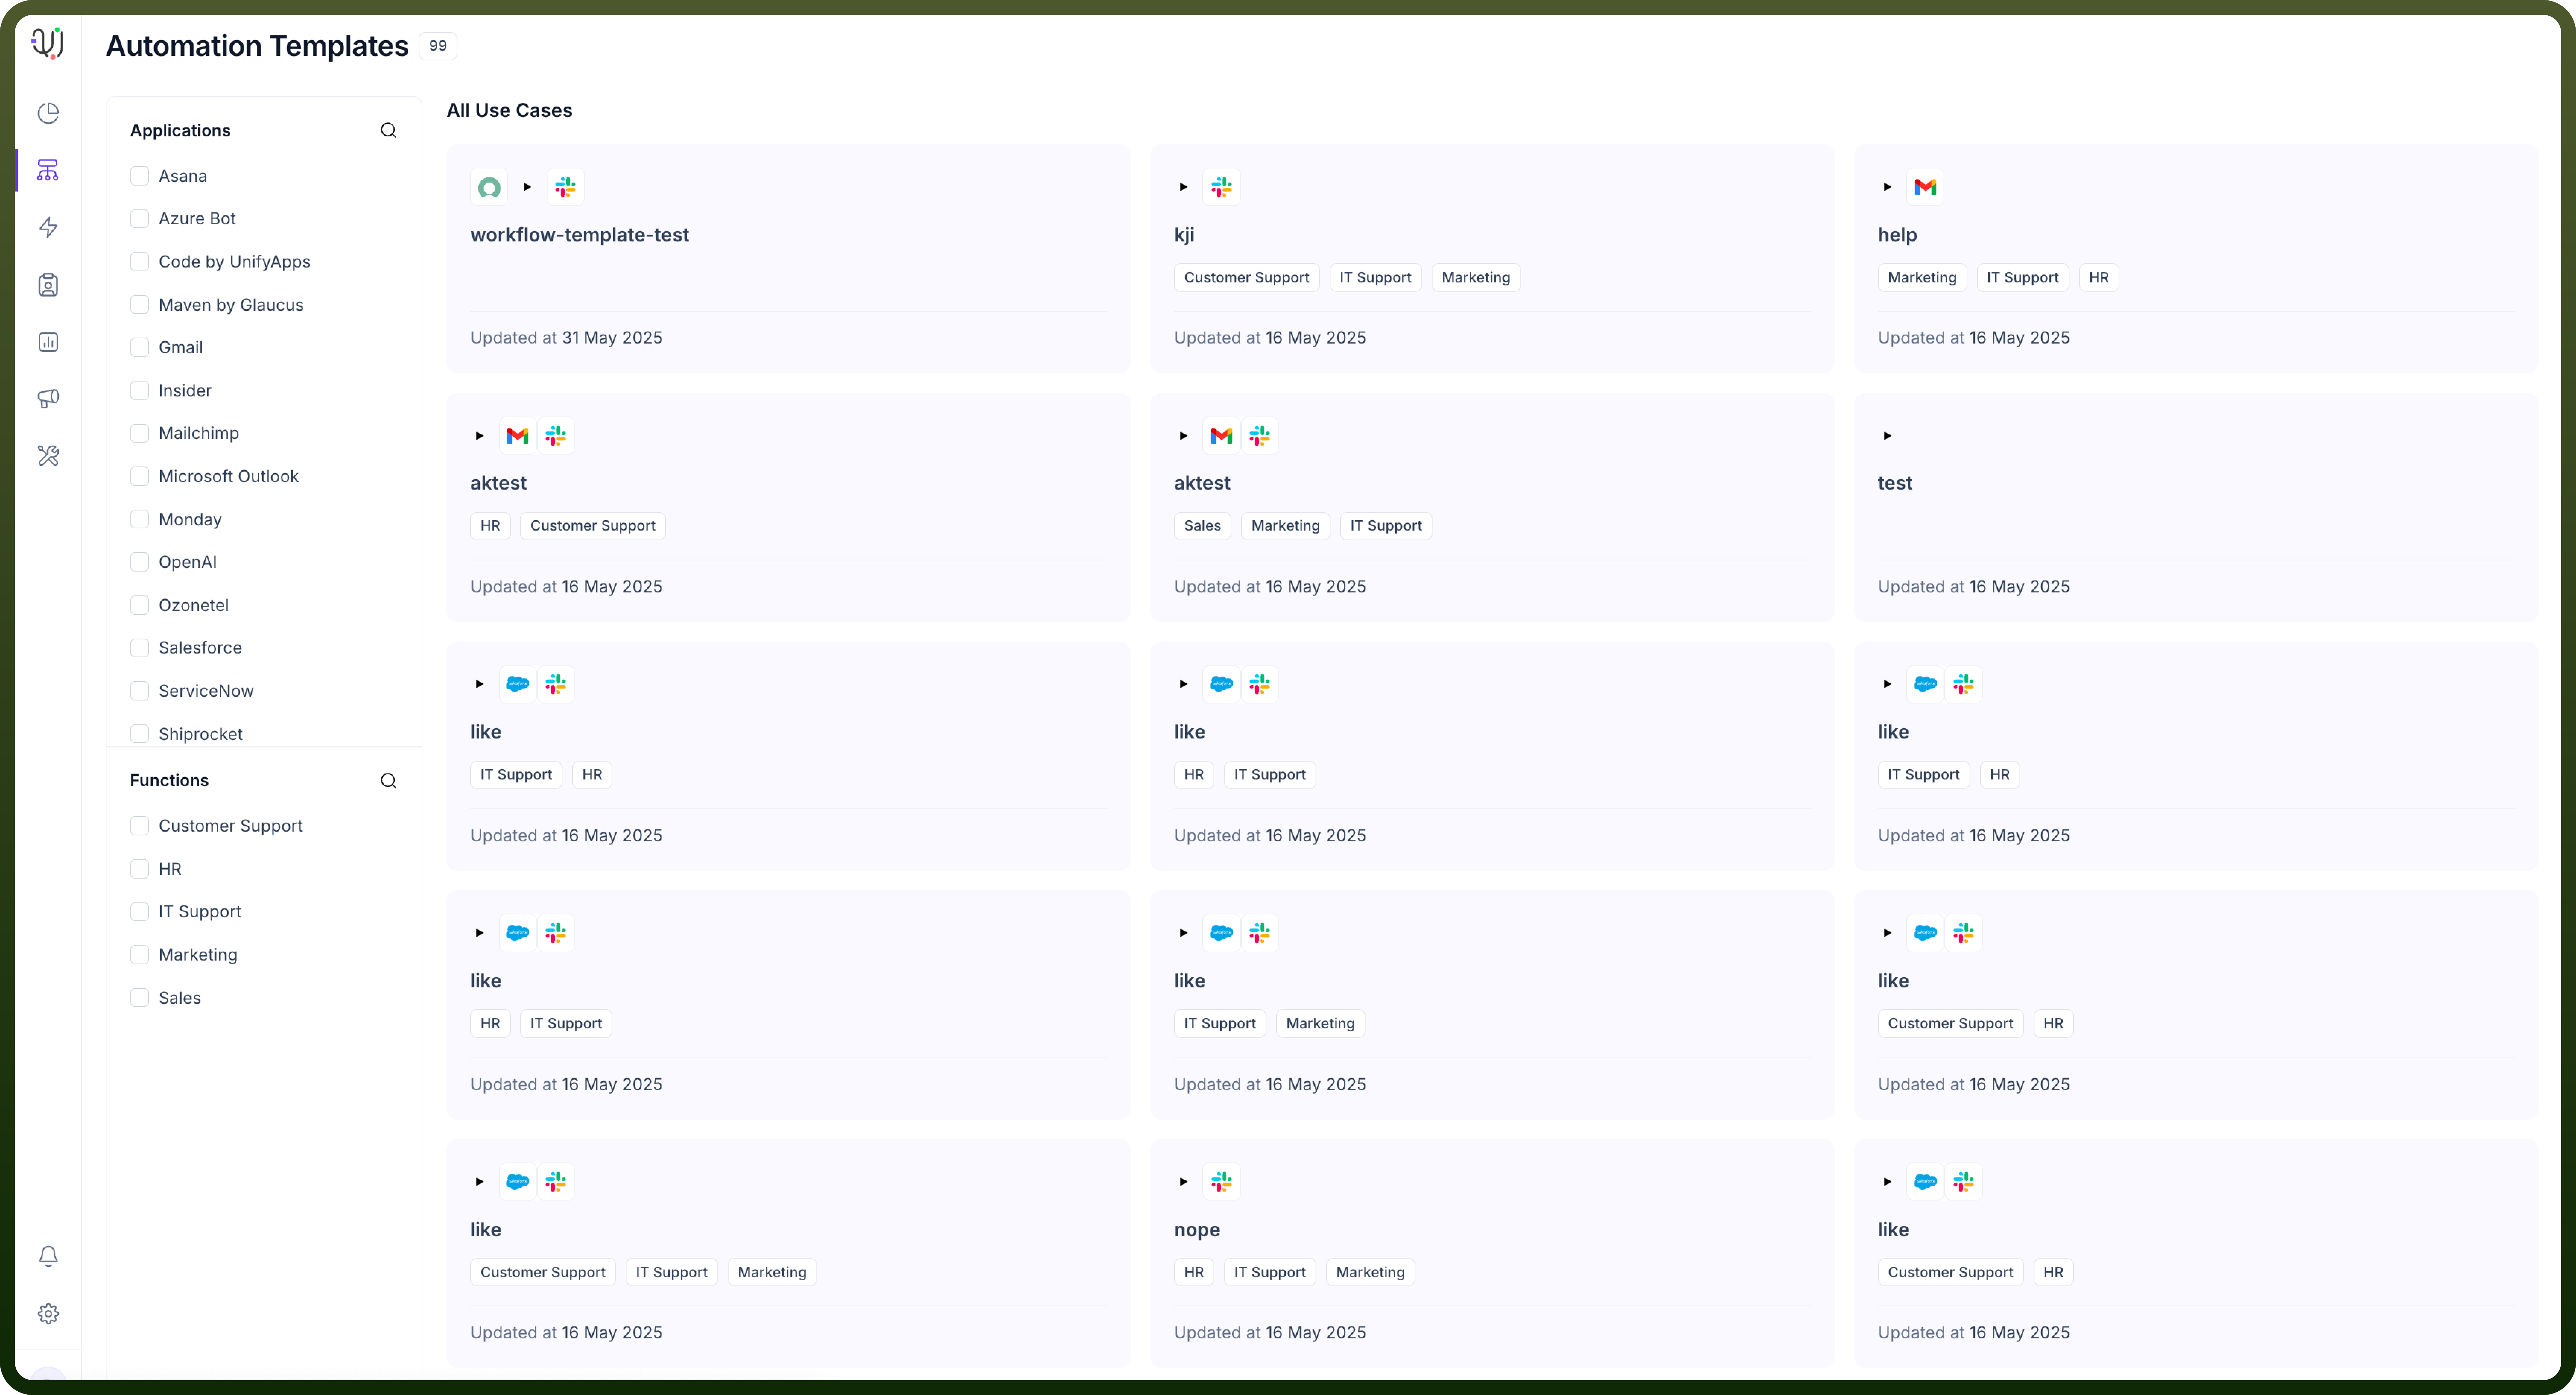This screenshot has height=1395, width=2576.
Task: Click the lightning bolt sidebar icon
Action: [48, 227]
